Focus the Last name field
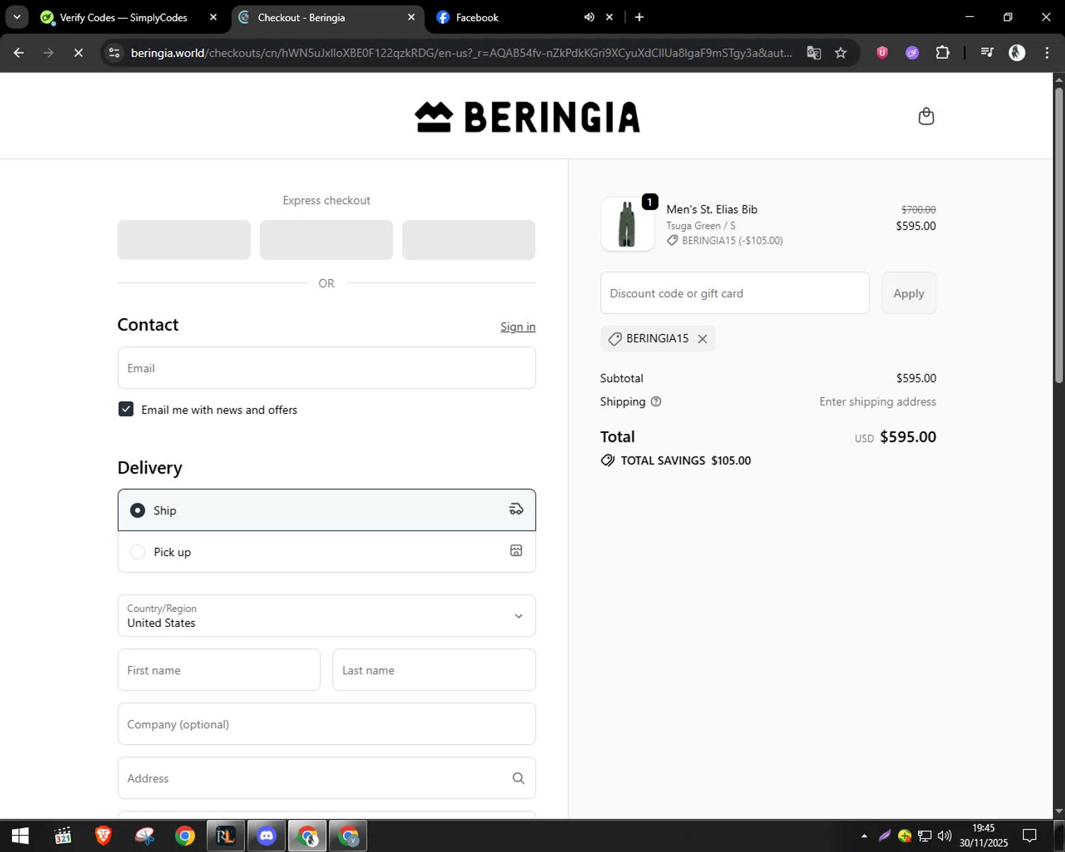The image size is (1065, 852). (x=434, y=670)
